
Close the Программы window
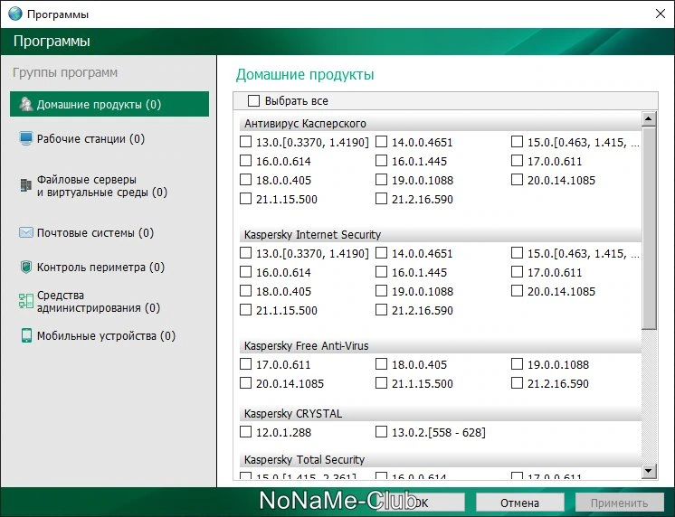click(660, 14)
